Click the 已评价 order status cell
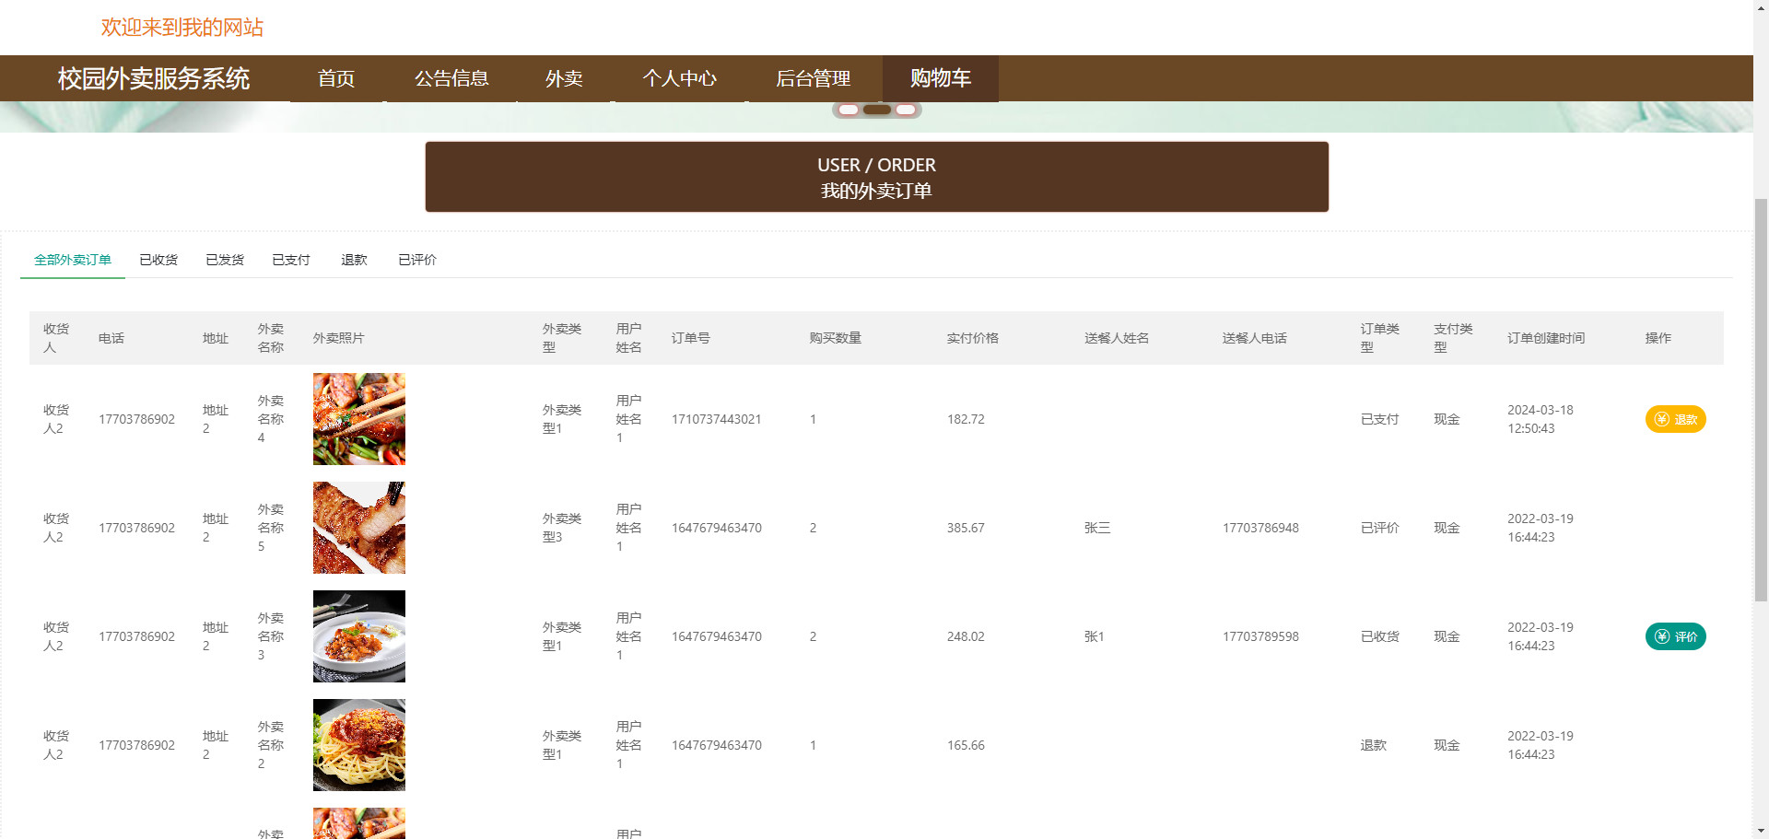Image resolution: width=1769 pixels, height=839 pixels. pyautogui.click(x=1380, y=528)
